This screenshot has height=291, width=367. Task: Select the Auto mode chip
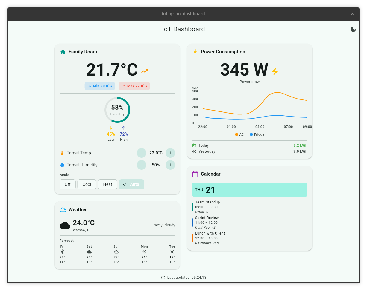[x=131, y=184]
